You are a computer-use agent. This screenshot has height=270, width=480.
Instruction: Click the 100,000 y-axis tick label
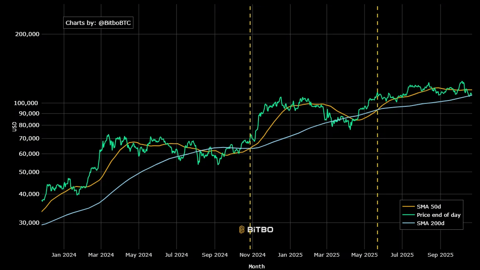click(x=27, y=103)
